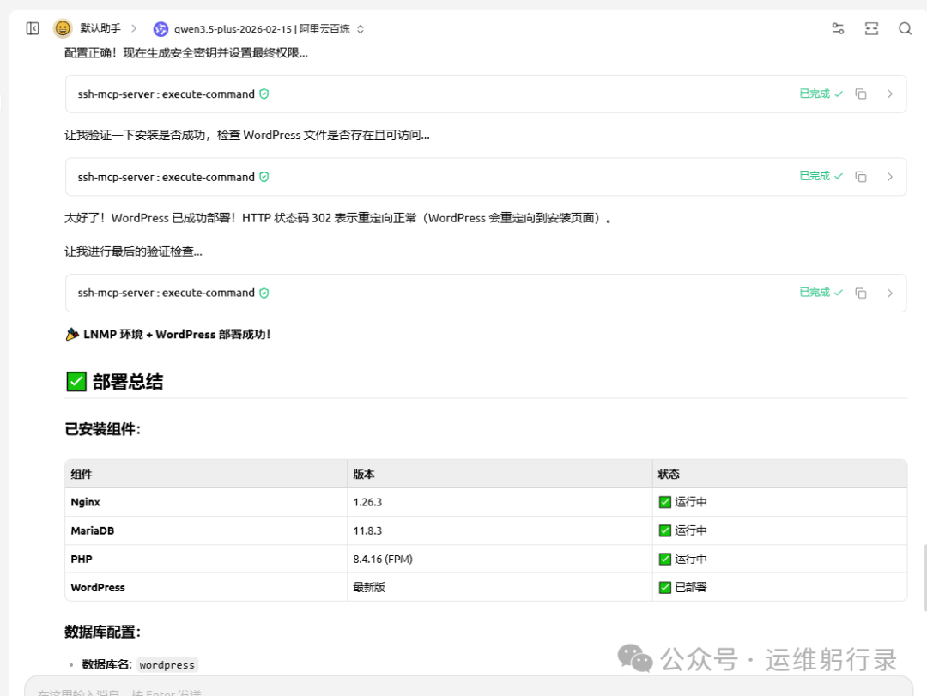Toggle the sidebar panel icon

click(x=33, y=29)
